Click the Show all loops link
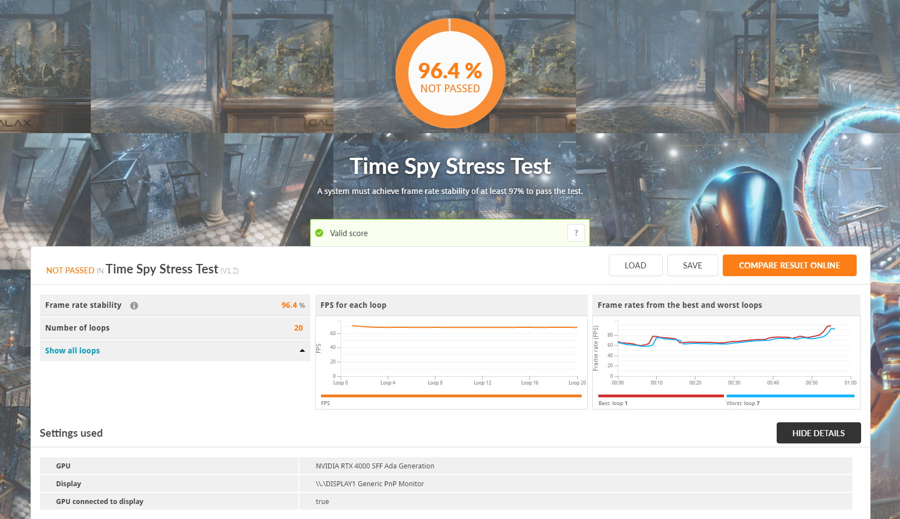900x519 pixels. [72, 351]
